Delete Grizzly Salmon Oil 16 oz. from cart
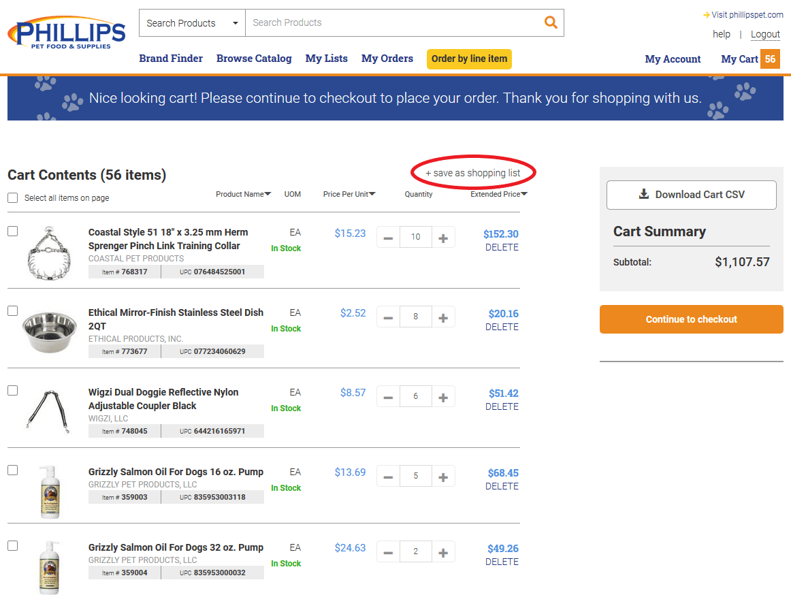This screenshot has height=595, width=791. click(x=502, y=487)
